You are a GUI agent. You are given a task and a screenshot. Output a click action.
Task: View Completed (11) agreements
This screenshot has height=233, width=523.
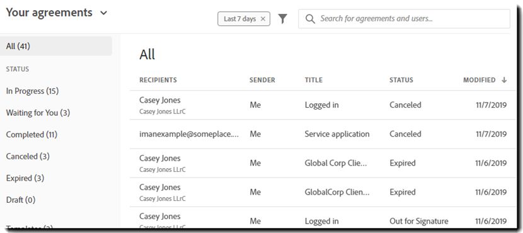(x=32, y=135)
